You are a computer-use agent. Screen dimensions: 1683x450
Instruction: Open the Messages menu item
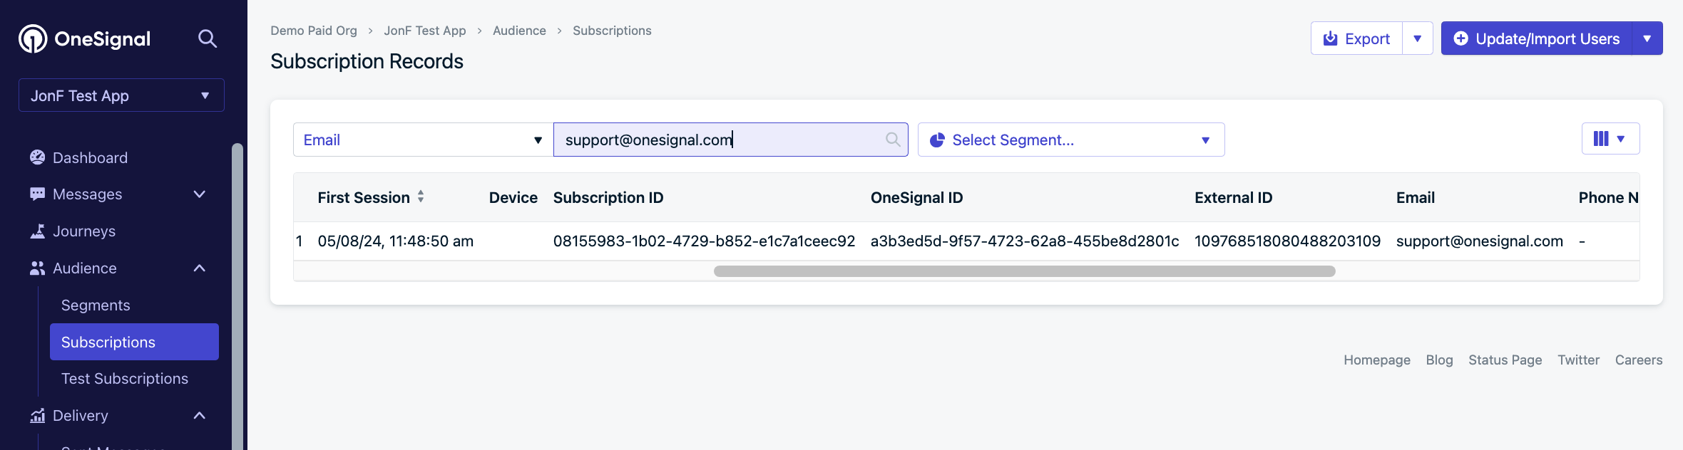click(x=87, y=194)
